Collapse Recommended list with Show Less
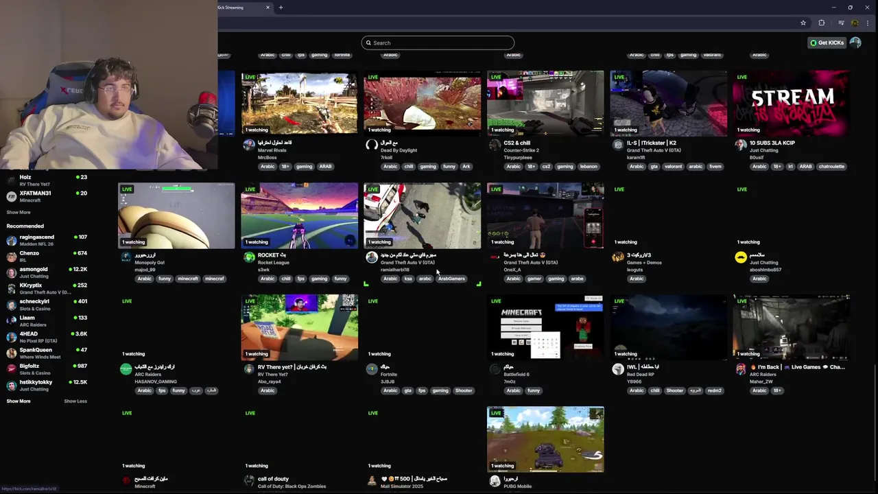The width and height of the screenshot is (878, 494). coord(75,401)
